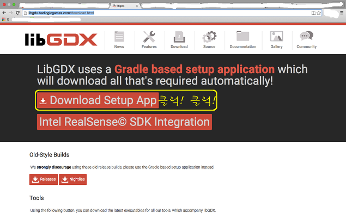Viewport: 346px width, 216px height.
Task: Open the Apps grid in bookmarks bar
Action: click(x=3, y=20)
